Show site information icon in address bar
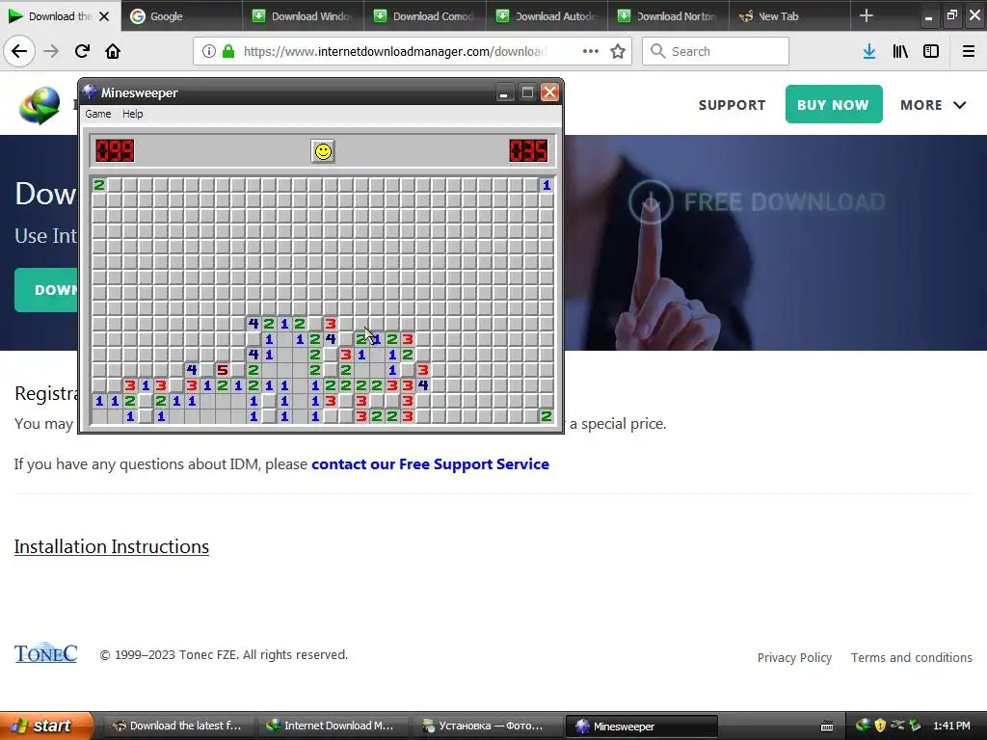The height and width of the screenshot is (740, 987). [209, 51]
